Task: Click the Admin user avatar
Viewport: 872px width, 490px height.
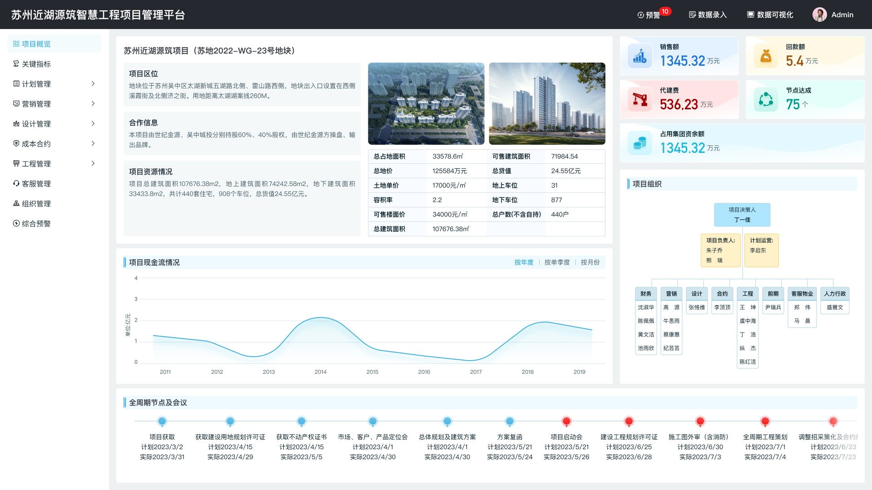Action: coord(819,15)
